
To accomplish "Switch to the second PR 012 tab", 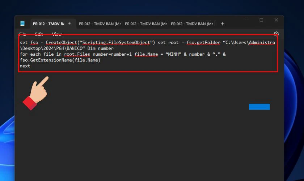I will point(100,24).
